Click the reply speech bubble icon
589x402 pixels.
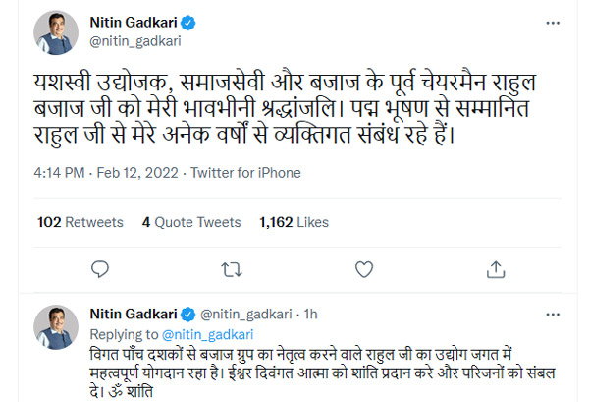(x=97, y=266)
